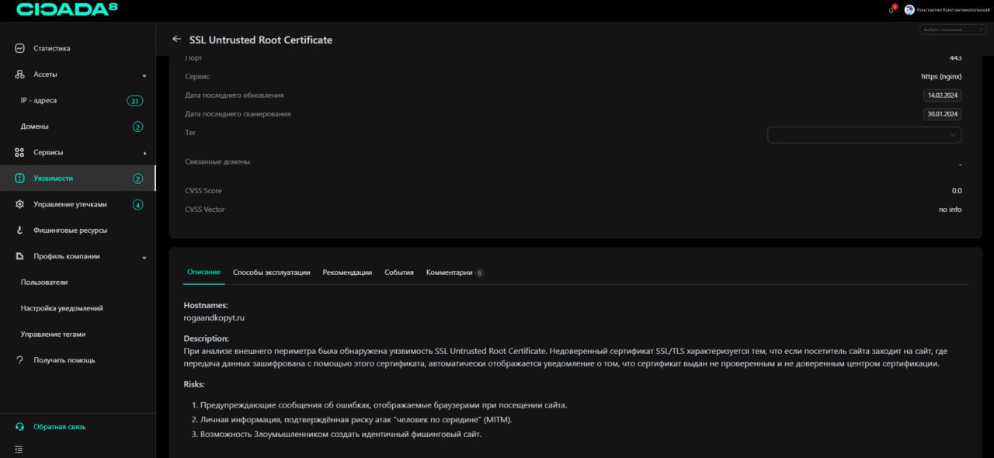Click the Ассеты sidebar icon
This screenshot has height=458, width=994.
pos(20,75)
